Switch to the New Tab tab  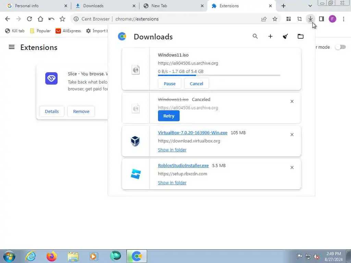tap(173, 6)
